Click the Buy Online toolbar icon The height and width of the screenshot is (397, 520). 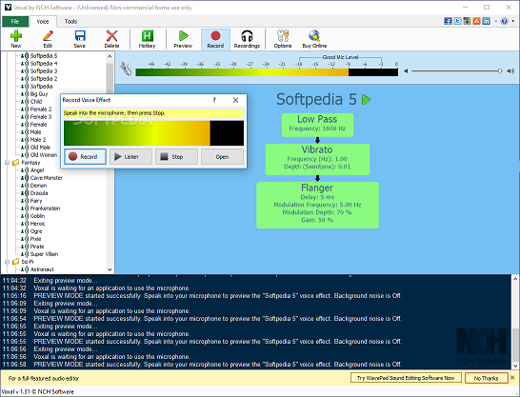tap(314, 39)
